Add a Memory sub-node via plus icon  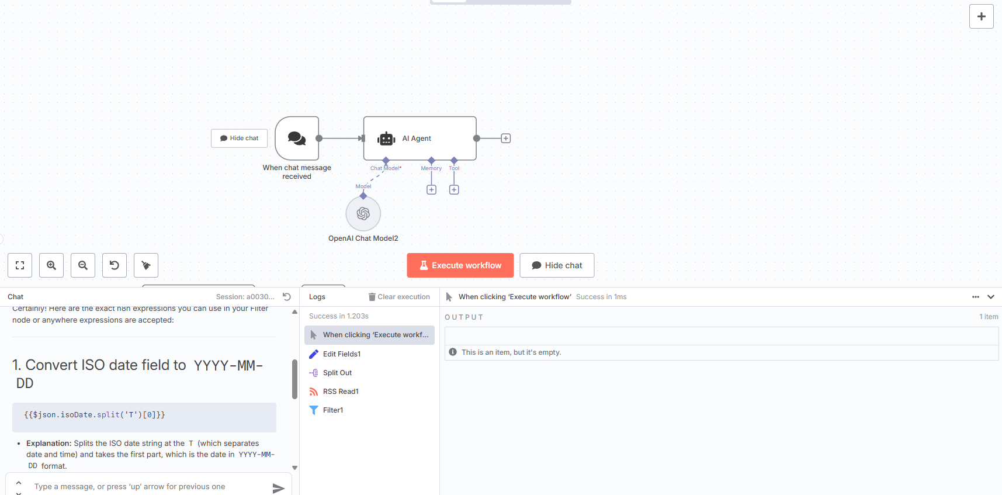point(431,190)
